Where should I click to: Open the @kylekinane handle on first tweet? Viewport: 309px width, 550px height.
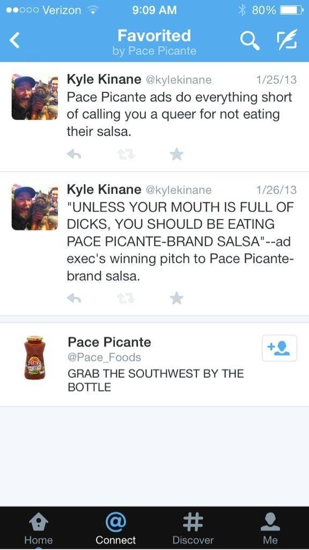pos(178,80)
